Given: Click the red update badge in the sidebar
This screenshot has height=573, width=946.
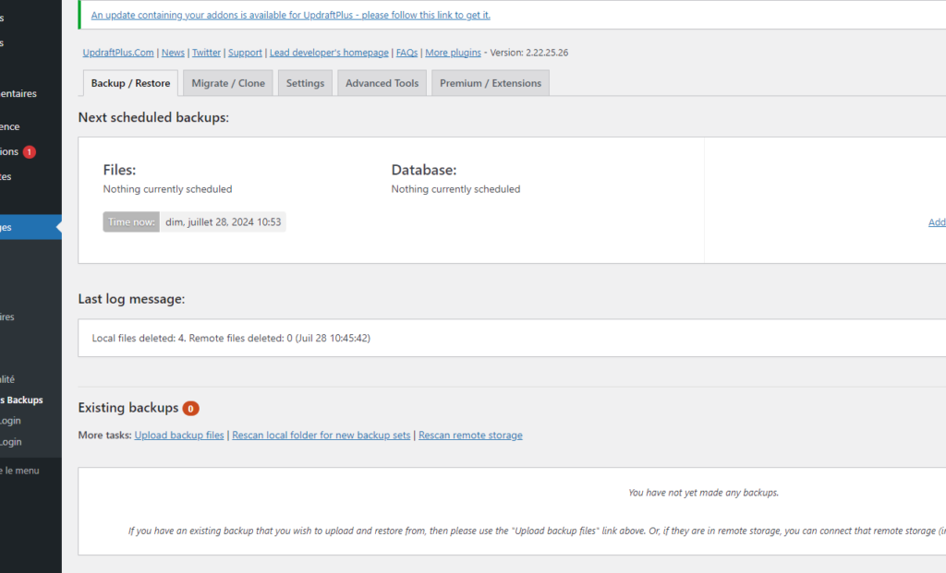Looking at the screenshot, I should 30,151.
